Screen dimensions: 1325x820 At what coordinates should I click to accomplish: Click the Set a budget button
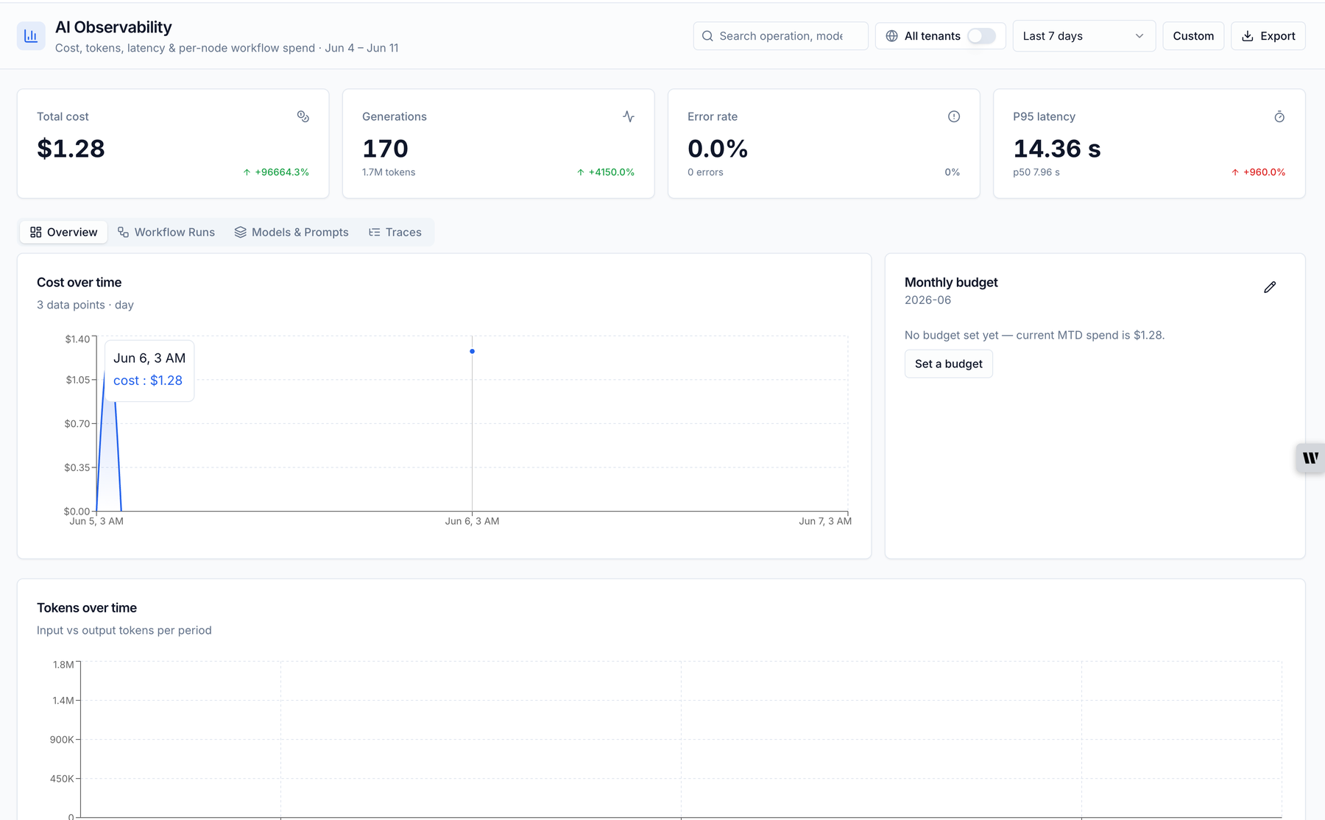tap(948, 364)
